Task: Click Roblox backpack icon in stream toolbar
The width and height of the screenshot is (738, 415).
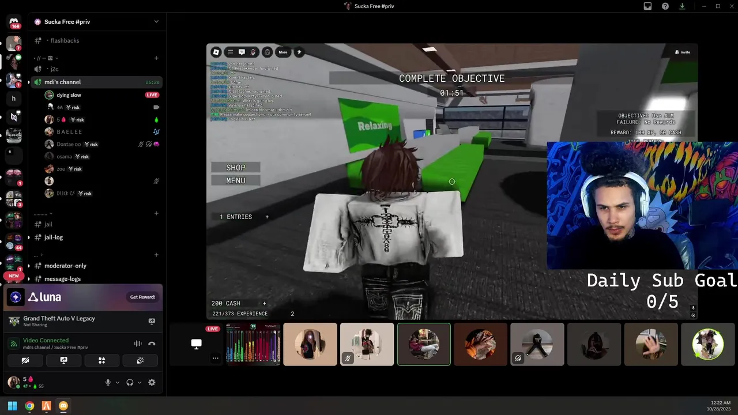Action: tap(267, 52)
